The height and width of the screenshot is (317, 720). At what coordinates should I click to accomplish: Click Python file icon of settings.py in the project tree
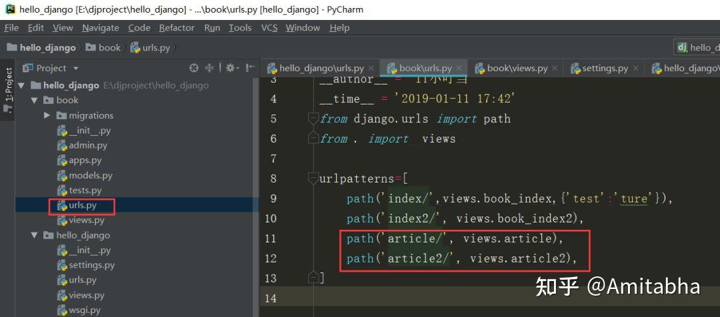[x=62, y=266]
